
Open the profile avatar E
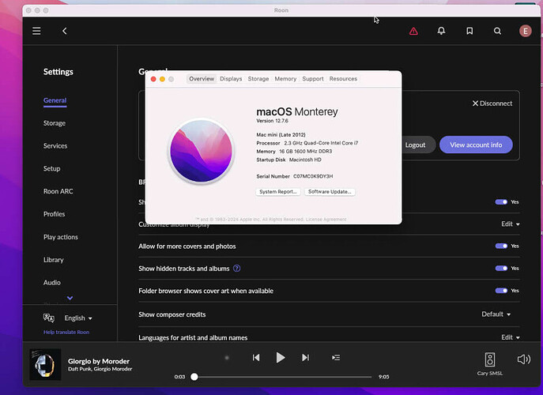[526, 31]
